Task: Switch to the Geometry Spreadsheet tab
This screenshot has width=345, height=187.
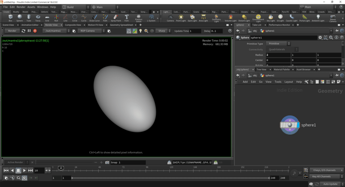Action: (121, 25)
